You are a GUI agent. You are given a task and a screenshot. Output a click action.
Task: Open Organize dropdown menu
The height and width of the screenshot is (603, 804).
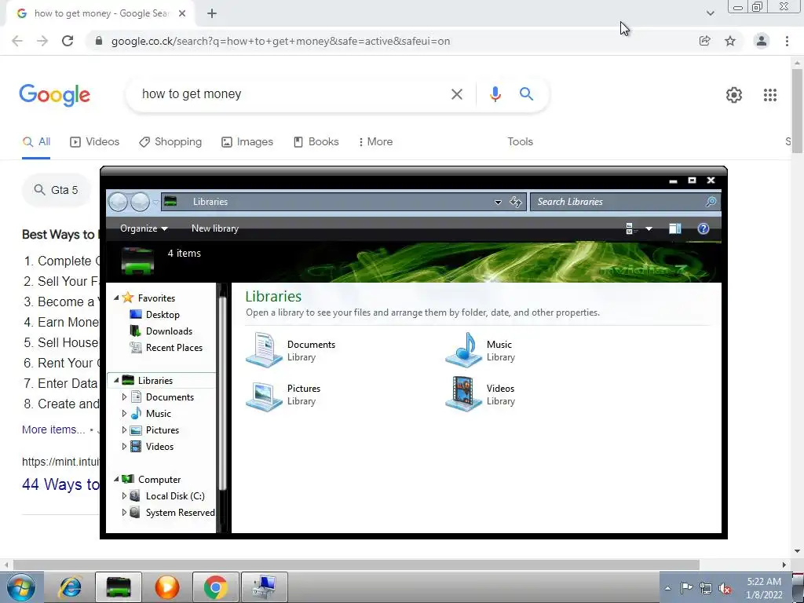[x=144, y=228]
